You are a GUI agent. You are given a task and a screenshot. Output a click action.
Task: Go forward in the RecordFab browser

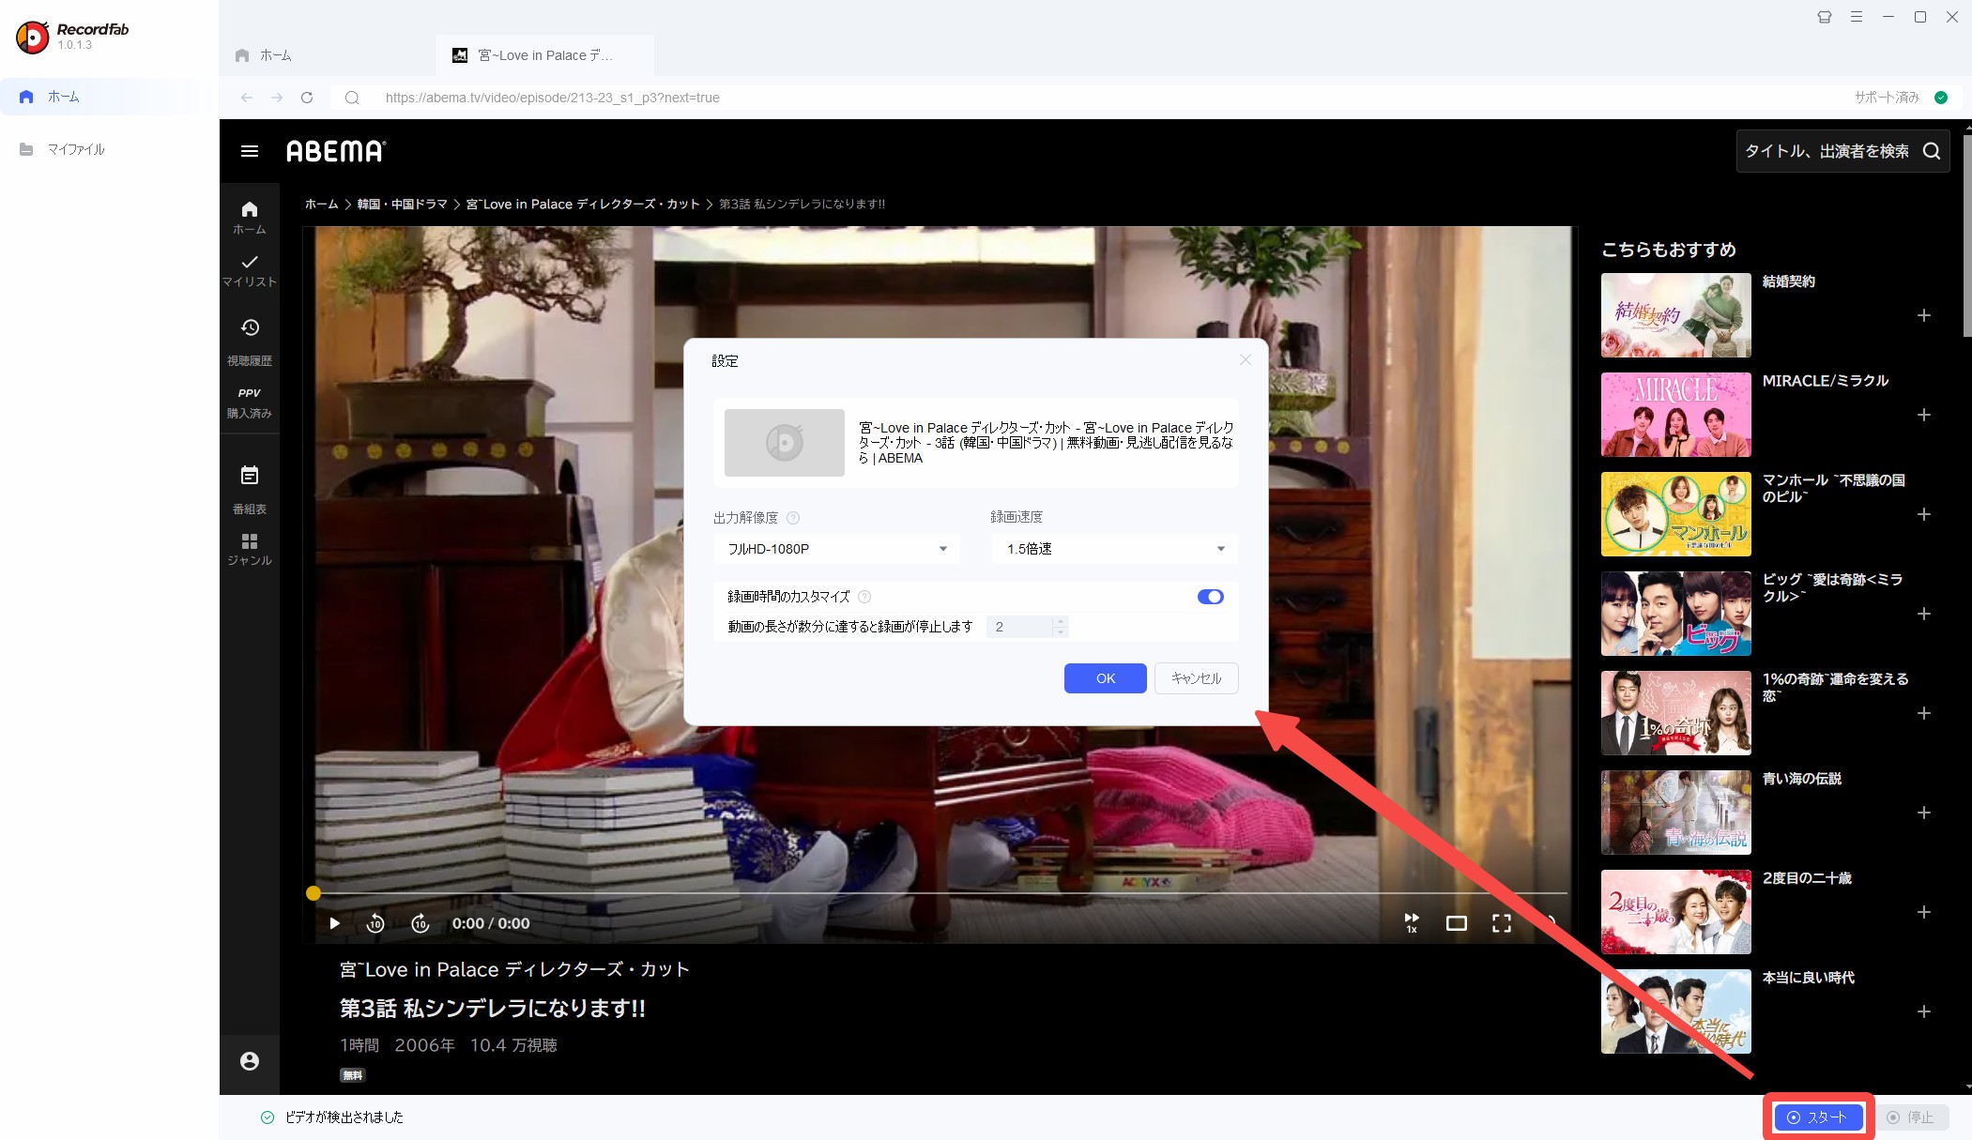277,98
